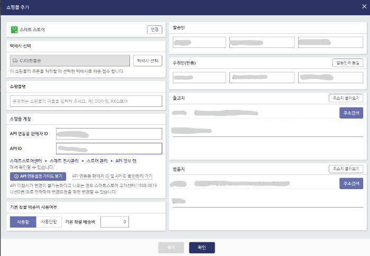Click the 쇼핑몰명 name input field
The width and height of the screenshot is (370, 256).
click(x=86, y=101)
